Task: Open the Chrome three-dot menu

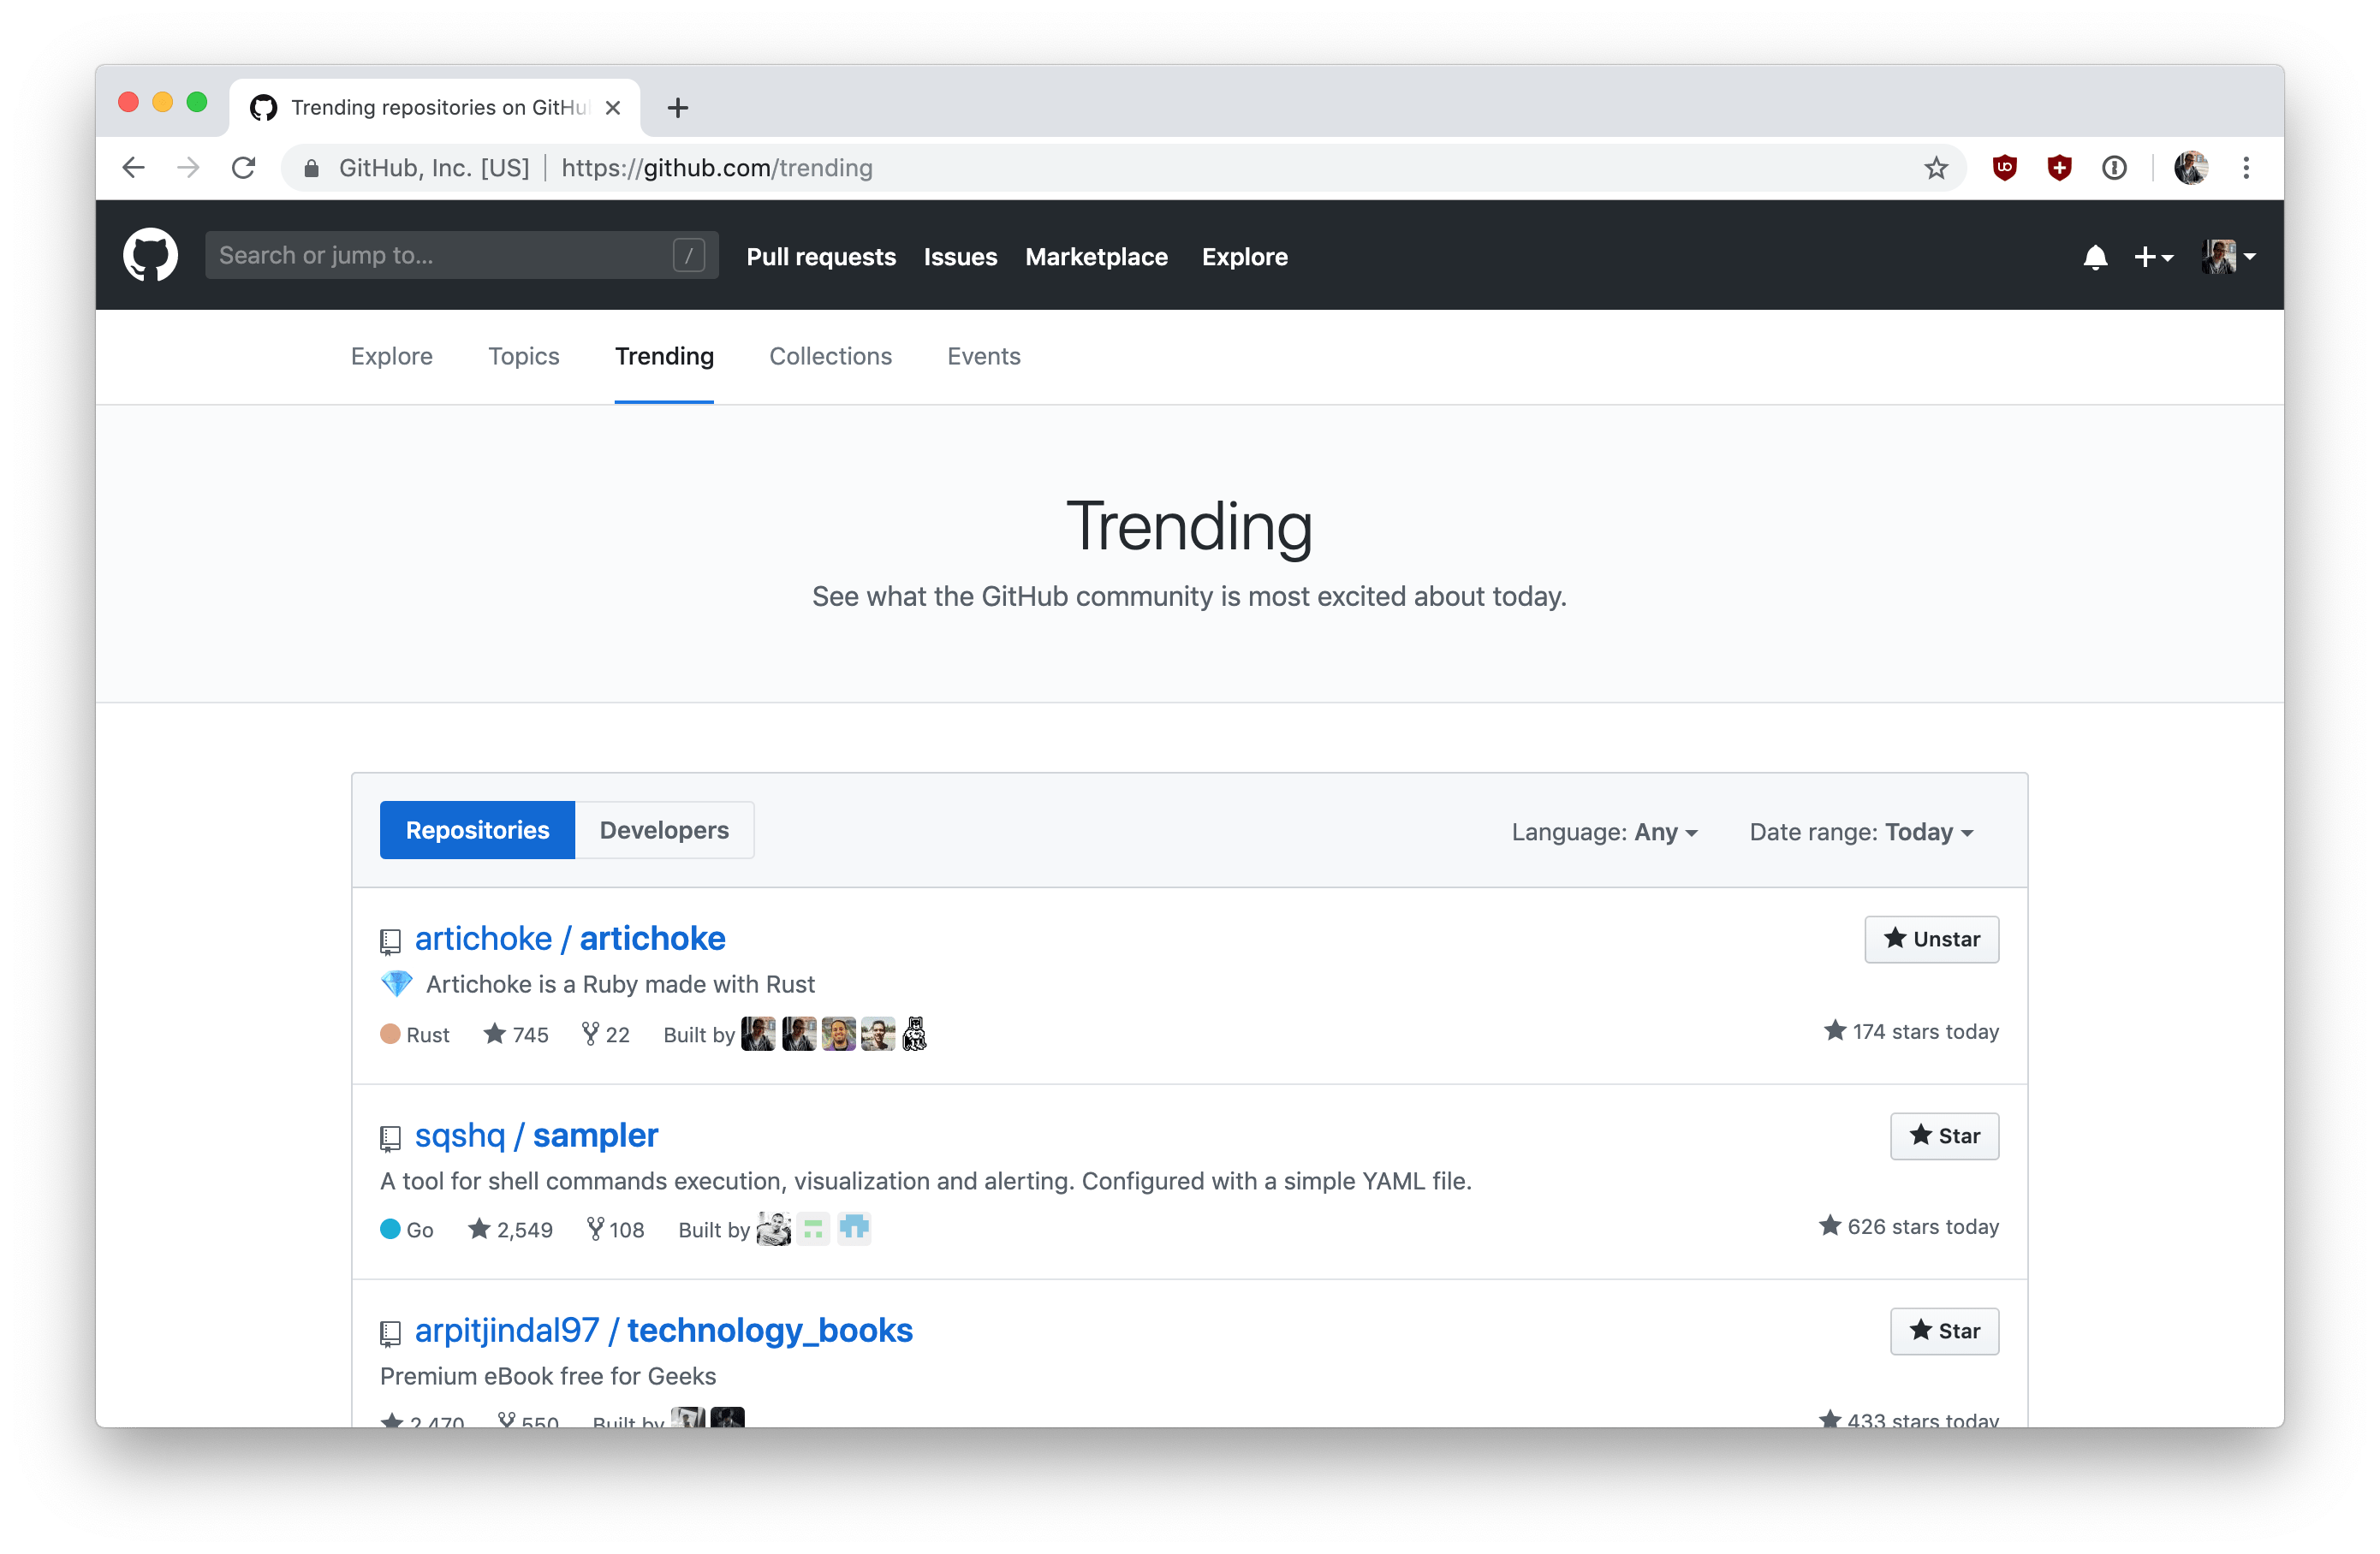Action: coord(2246,168)
